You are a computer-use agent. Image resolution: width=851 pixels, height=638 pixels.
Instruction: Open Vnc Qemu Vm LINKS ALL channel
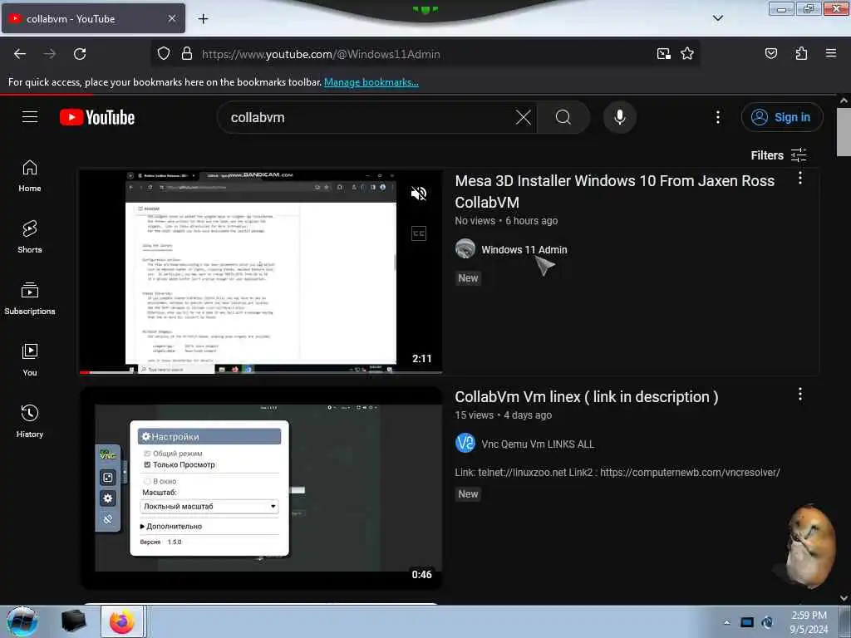point(538,444)
